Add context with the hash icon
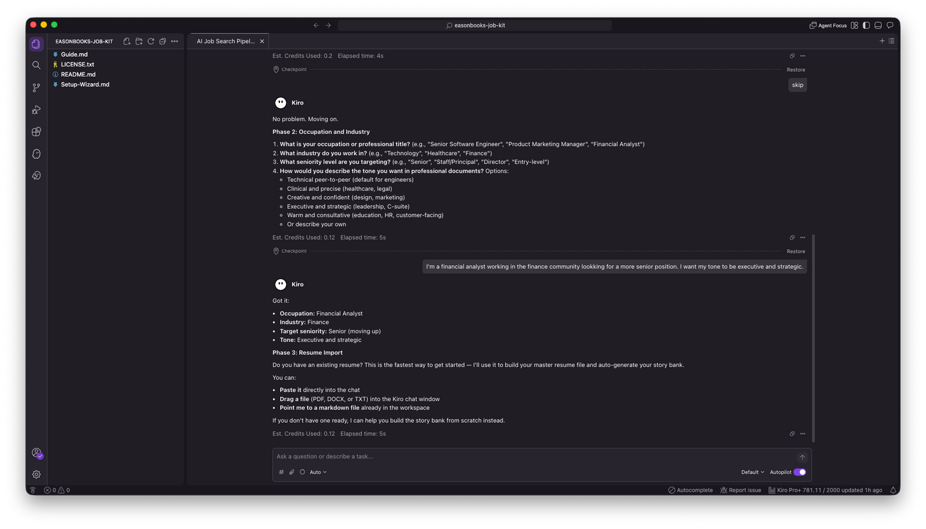The height and width of the screenshot is (529, 926). [x=281, y=472]
